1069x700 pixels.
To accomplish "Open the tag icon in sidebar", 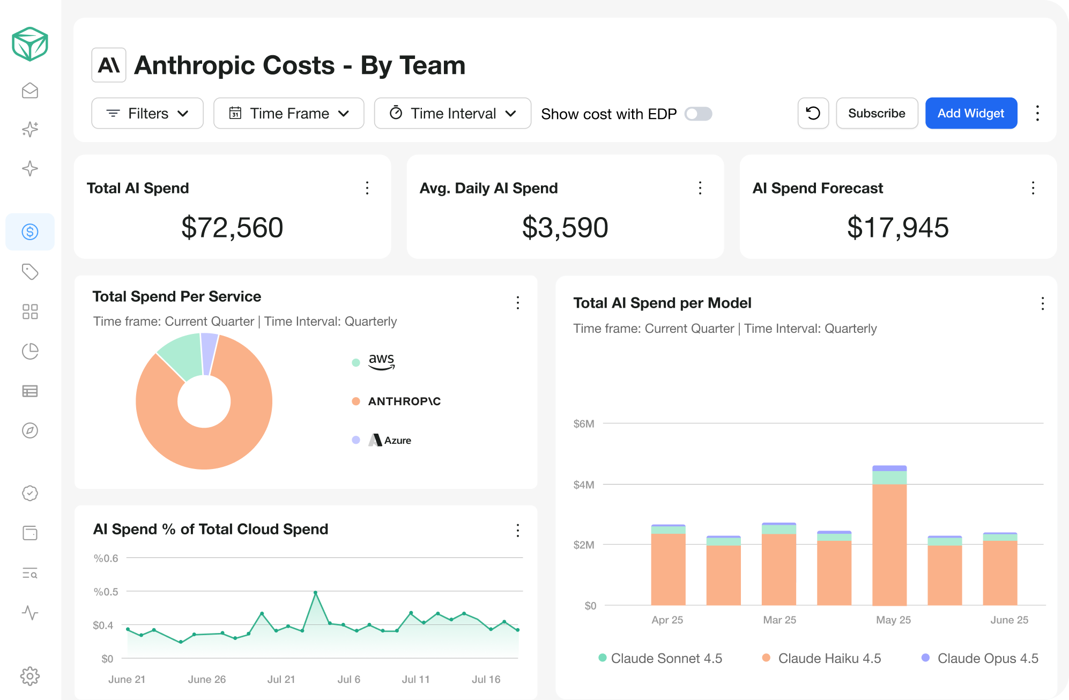I will (x=30, y=272).
